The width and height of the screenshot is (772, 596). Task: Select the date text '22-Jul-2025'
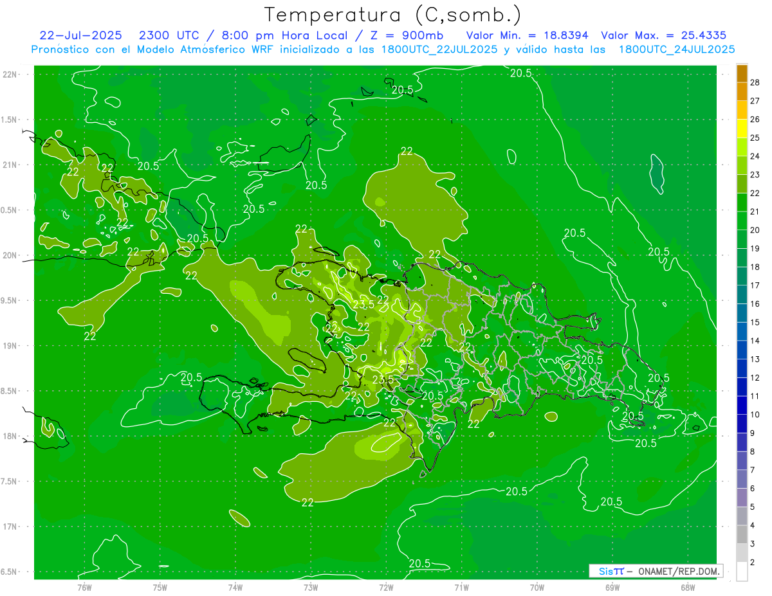[80, 35]
